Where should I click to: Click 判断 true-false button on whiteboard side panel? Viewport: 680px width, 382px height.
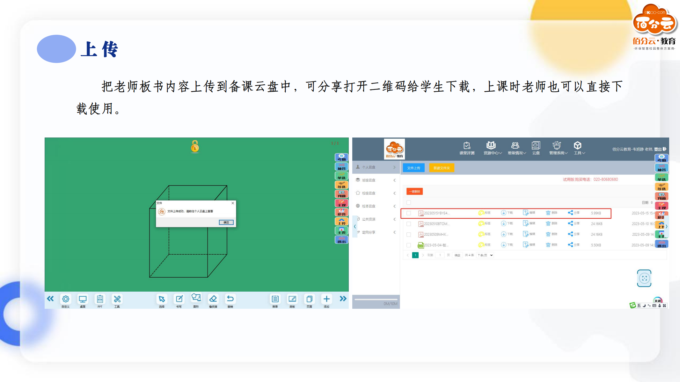pyautogui.click(x=341, y=194)
